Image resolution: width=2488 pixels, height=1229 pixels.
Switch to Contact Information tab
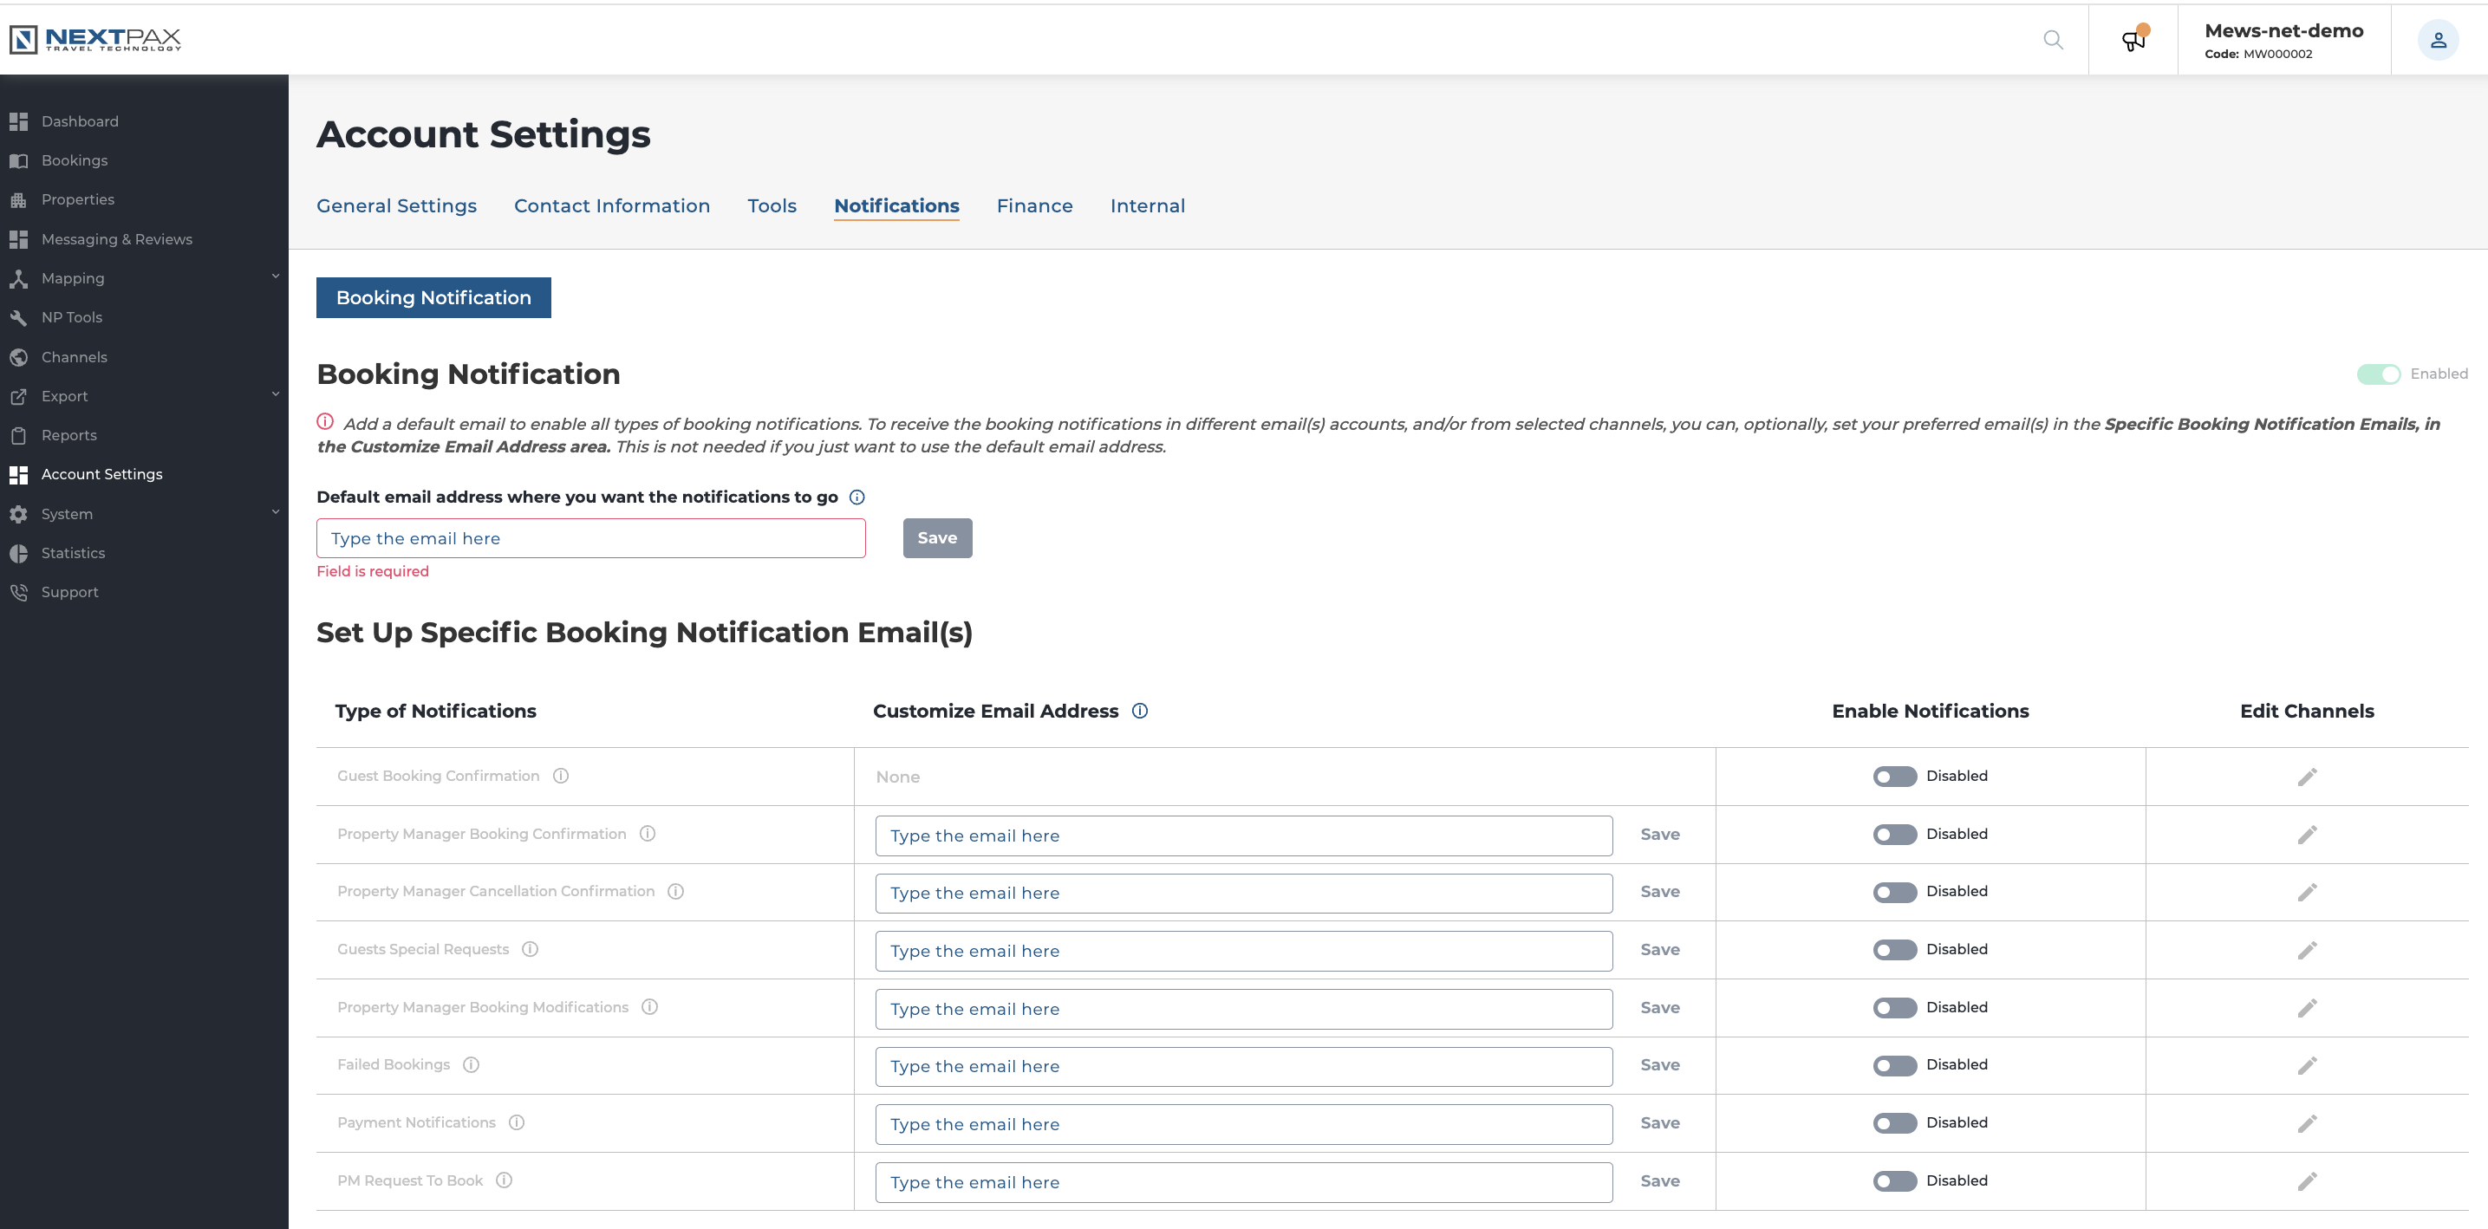pos(611,205)
